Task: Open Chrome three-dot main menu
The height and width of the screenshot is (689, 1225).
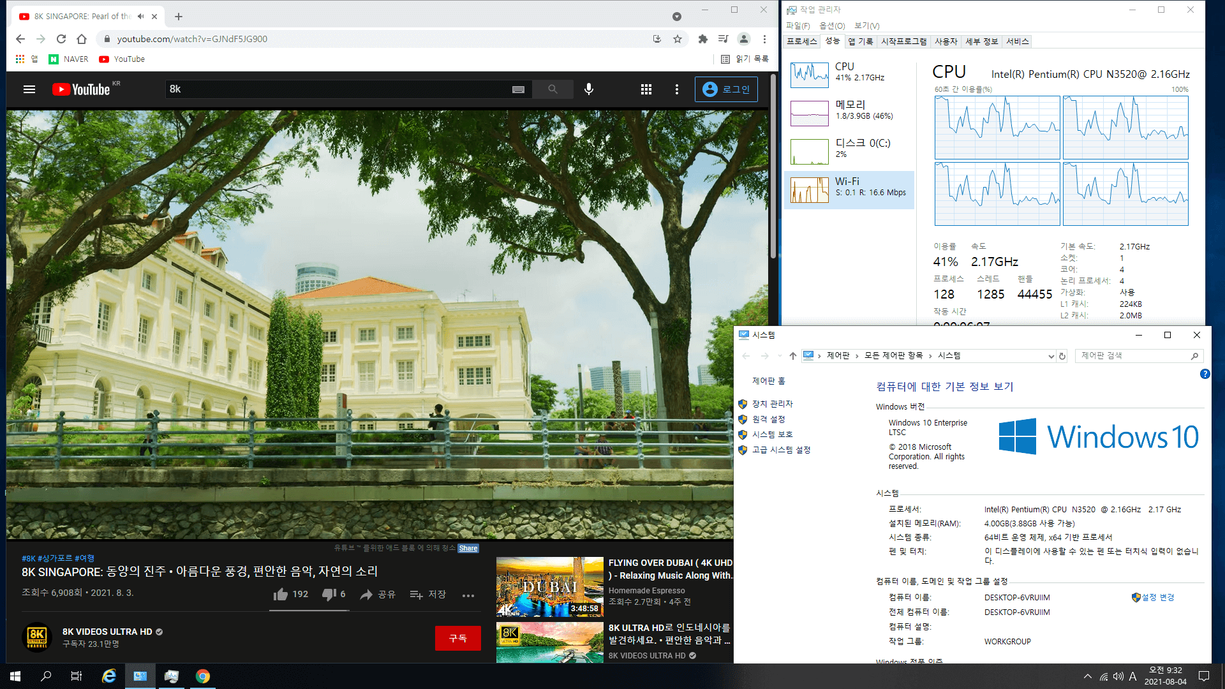Action: click(x=764, y=39)
